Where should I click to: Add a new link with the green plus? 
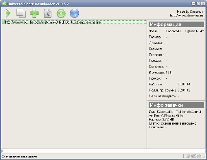point(34,13)
